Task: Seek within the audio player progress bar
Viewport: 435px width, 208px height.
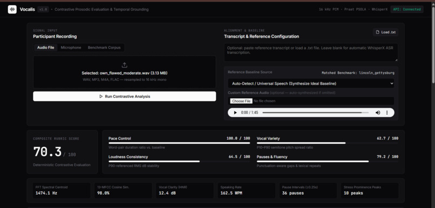Action: [x=316, y=113]
